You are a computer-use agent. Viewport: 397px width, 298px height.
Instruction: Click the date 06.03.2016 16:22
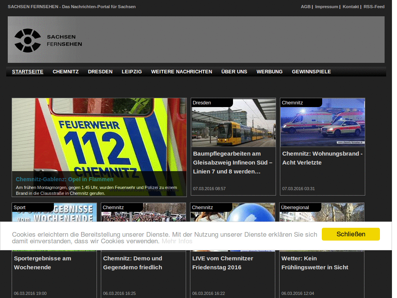click(208, 293)
